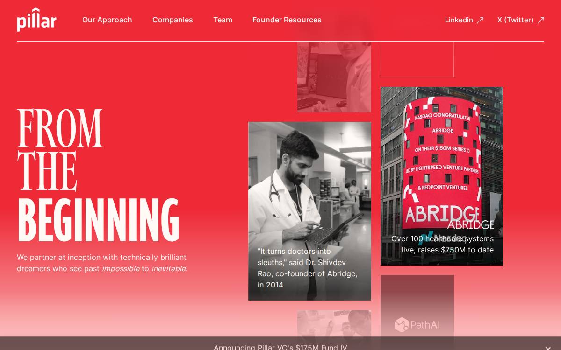Screen dimensions: 561x350
Task: Open the Dr. Shivdev Rao photo card
Action: click(309, 211)
